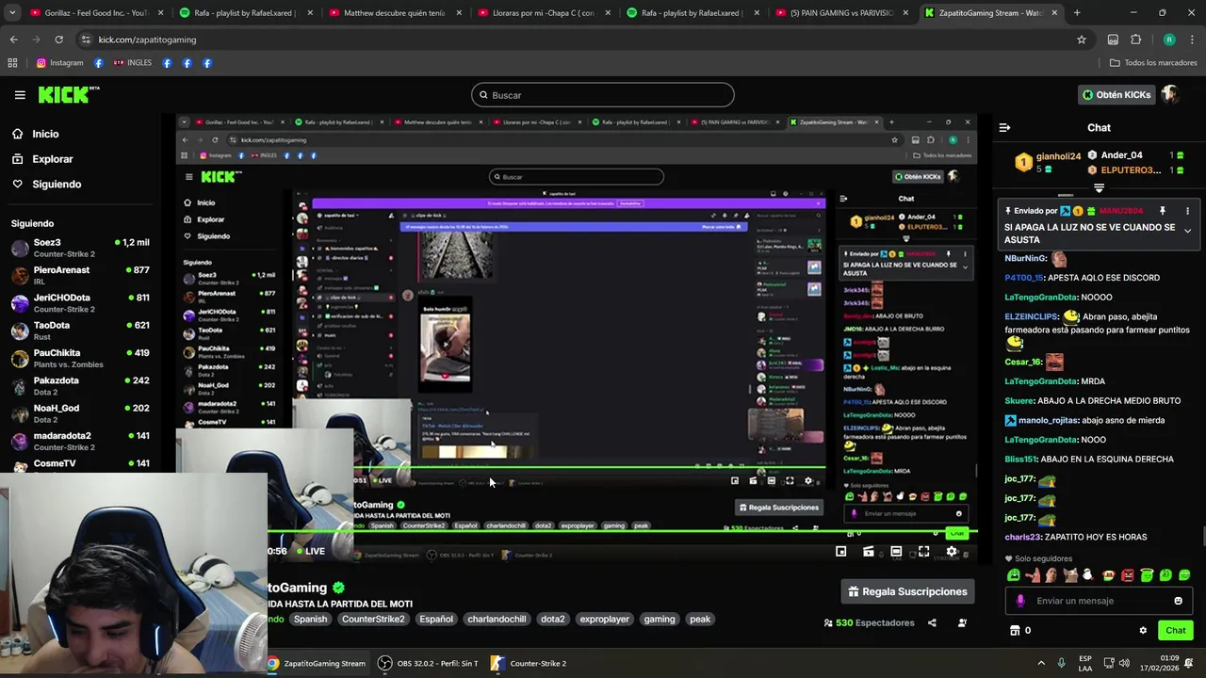This screenshot has height=678, width=1206.
Task: Click the exproplayer tag
Action: tap(605, 620)
